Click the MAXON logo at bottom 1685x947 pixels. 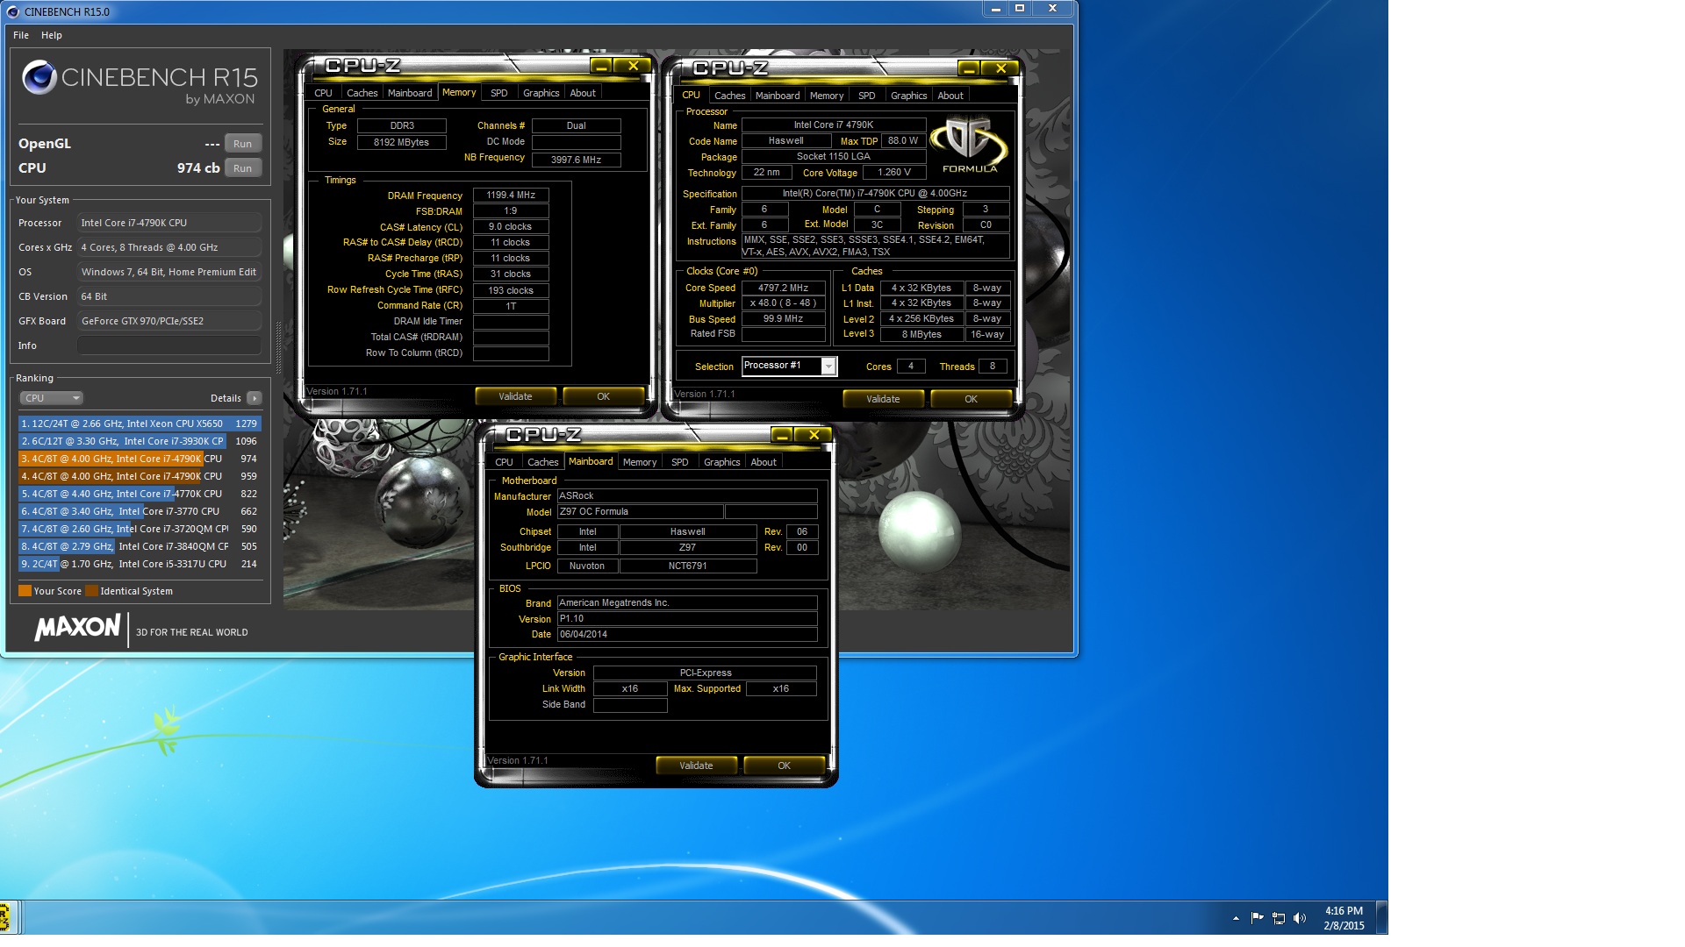click(77, 627)
